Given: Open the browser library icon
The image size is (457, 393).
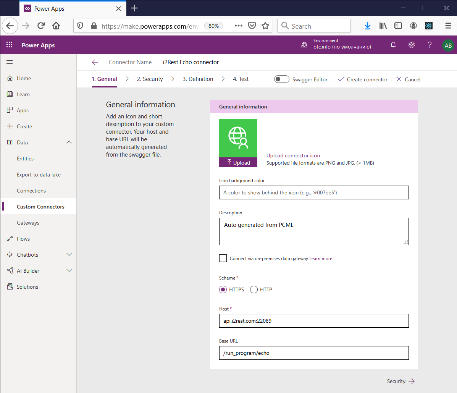Looking at the screenshot, I should click(383, 26).
